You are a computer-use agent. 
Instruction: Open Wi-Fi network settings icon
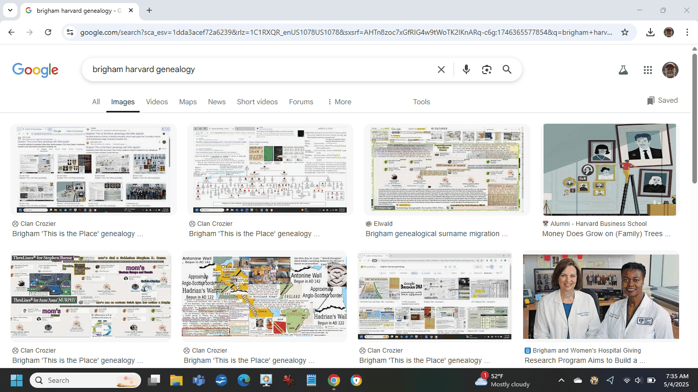point(626,380)
